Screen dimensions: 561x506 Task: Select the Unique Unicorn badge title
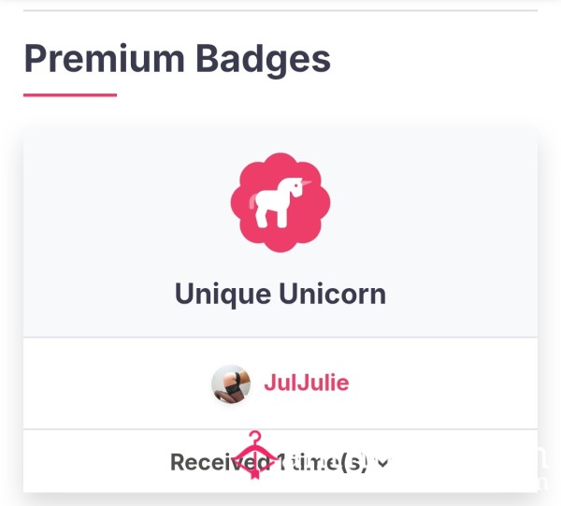click(x=280, y=294)
